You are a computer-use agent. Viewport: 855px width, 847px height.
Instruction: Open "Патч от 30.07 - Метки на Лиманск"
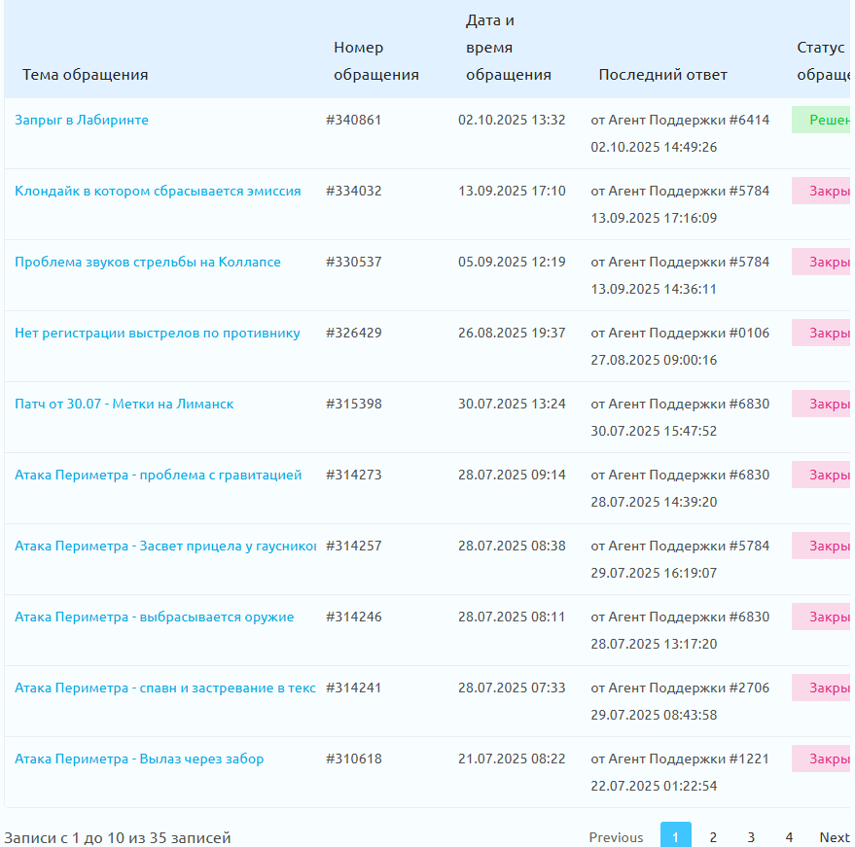point(125,404)
